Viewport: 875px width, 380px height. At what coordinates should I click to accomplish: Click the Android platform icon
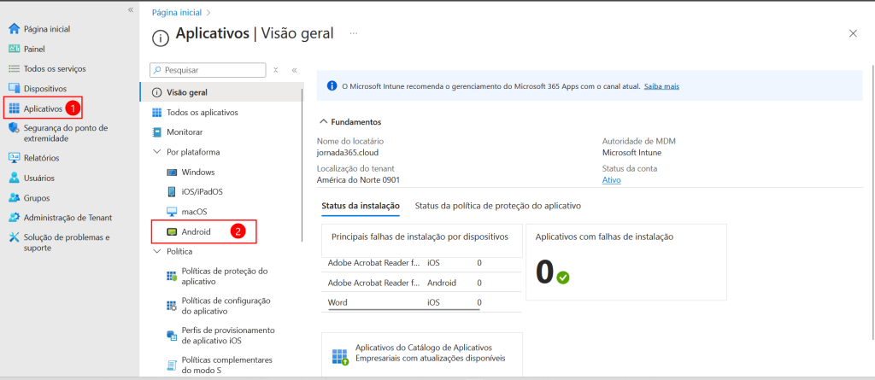click(172, 231)
